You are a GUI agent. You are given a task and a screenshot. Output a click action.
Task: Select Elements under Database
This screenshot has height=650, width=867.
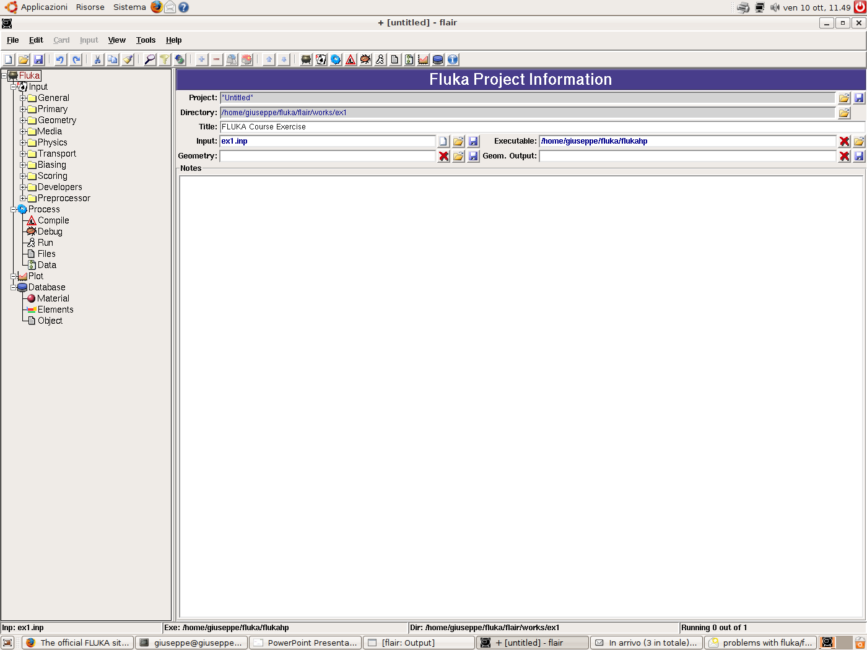click(x=56, y=310)
